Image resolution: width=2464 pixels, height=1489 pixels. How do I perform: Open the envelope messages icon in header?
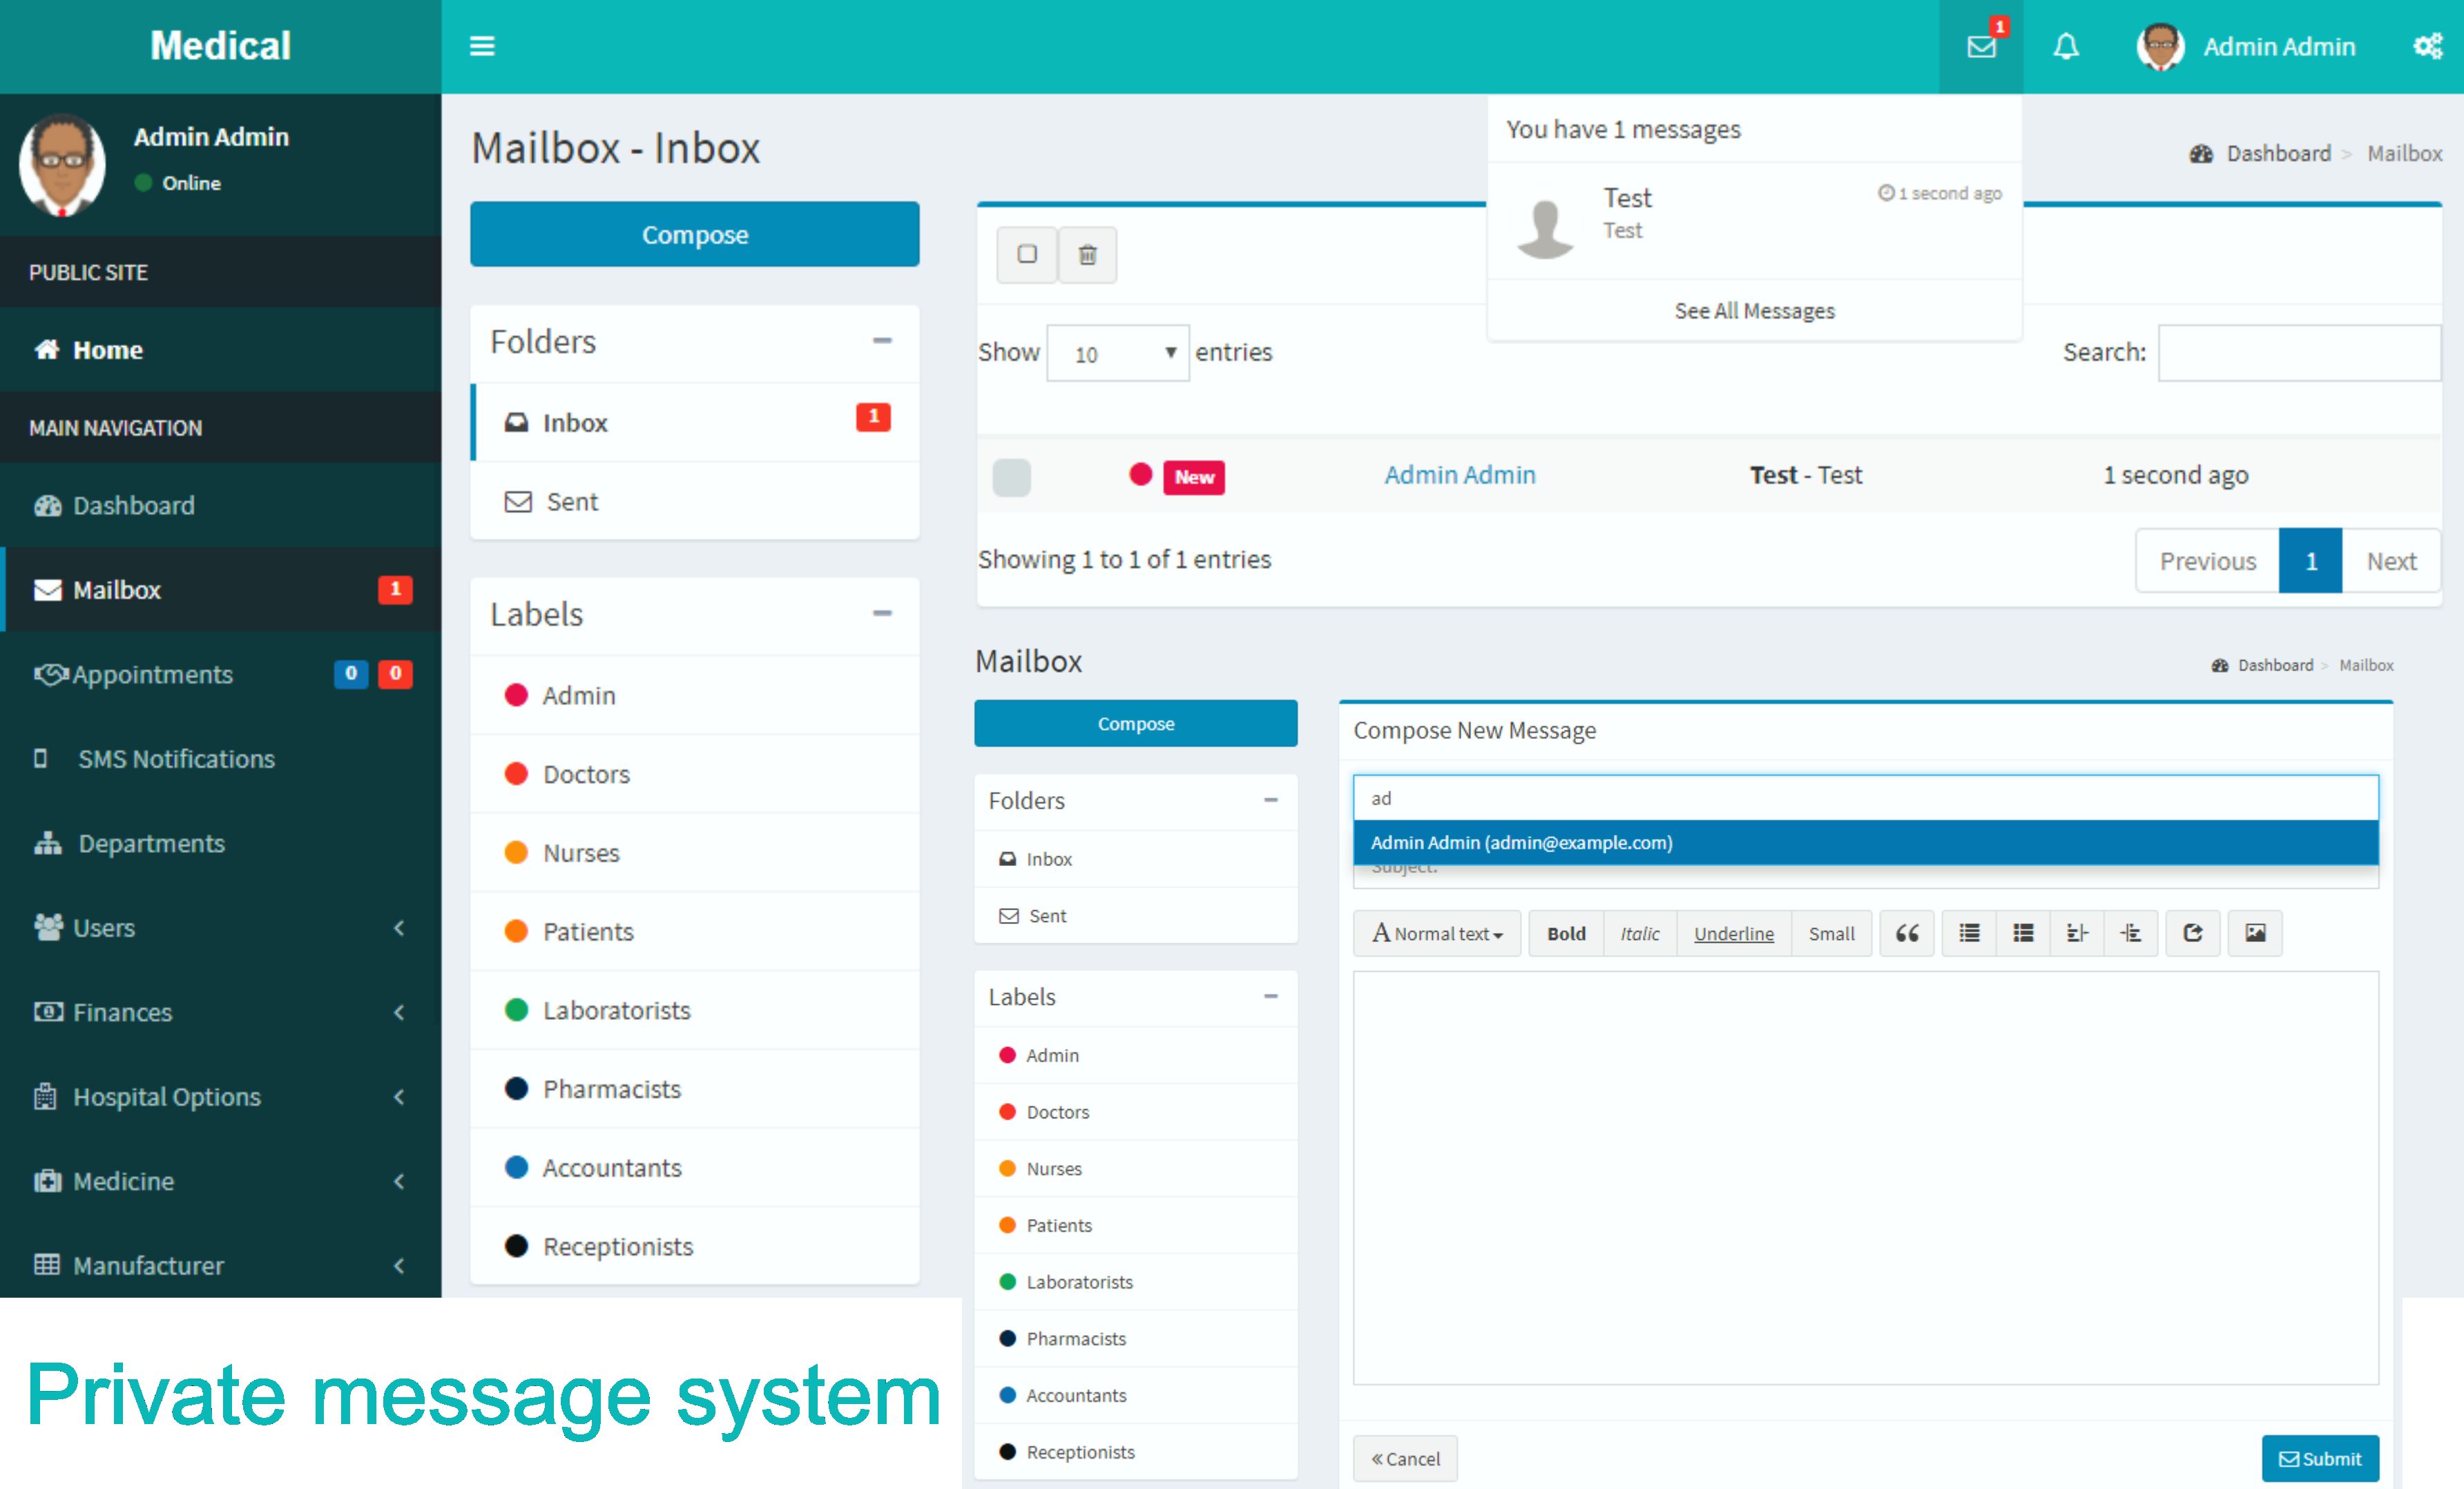click(x=1981, y=46)
